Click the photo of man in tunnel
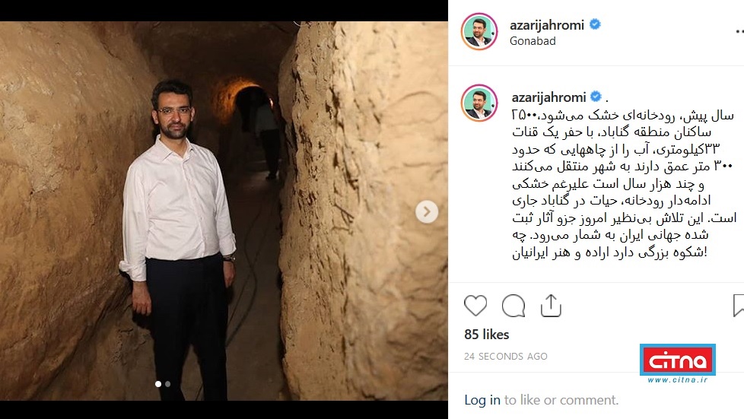Screen dimensions: 744x419 pyautogui.click(x=224, y=211)
